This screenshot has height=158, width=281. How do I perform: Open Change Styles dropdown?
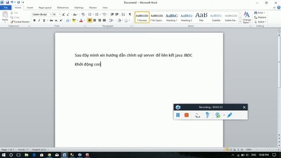coord(247,18)
